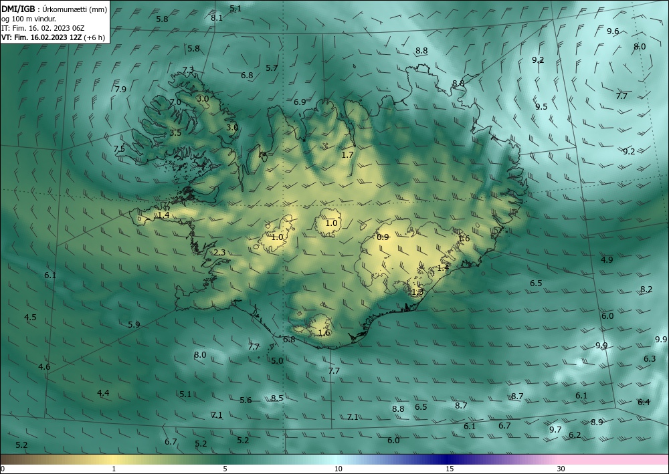
Task: Click the map value "7.5"
Action: point(120,149)
